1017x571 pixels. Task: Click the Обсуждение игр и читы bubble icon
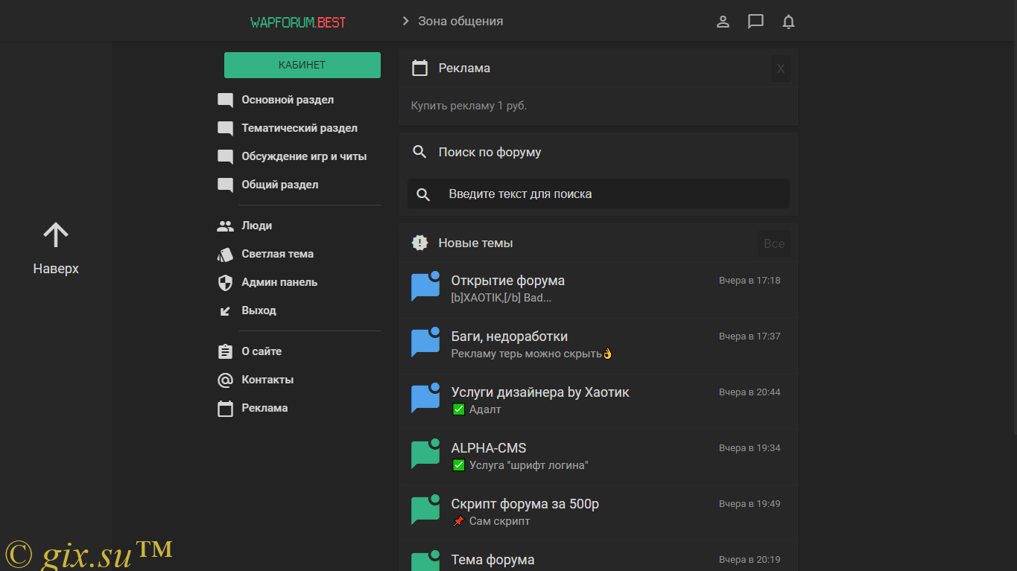click(x=225, y=157)
